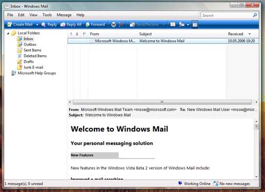
Task: Open the Sent Items folder
Action: [x=32, y=50]
